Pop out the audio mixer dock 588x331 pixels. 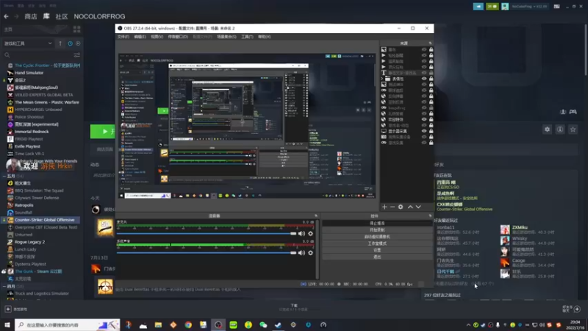point(316,216)
